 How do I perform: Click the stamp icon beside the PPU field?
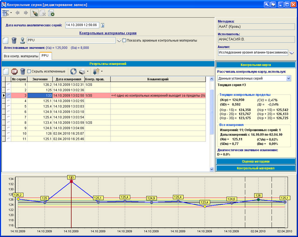tap(22, 40)
